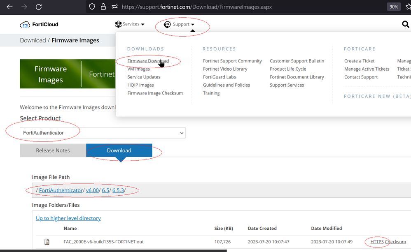This screenshot has height=252, width=411.
Task: Select the Download tab
Action: pyautogui.click(x=119, y=150)
